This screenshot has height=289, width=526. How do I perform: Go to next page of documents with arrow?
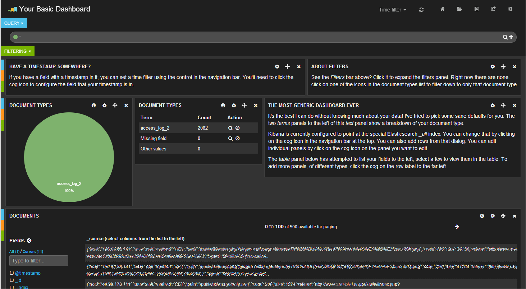(x=457, y=227)
